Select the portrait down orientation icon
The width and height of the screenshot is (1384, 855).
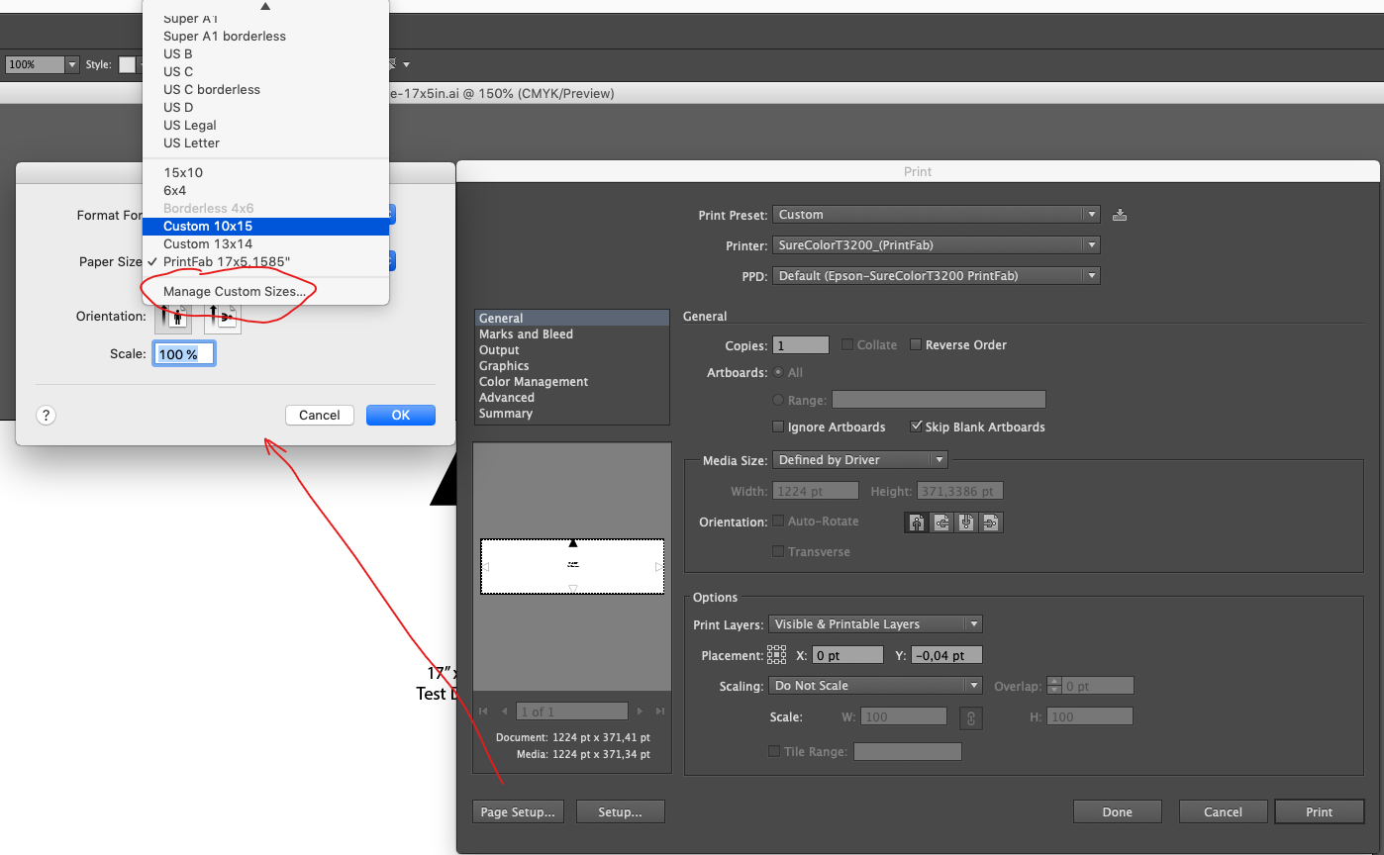click(x=966, y=522)
